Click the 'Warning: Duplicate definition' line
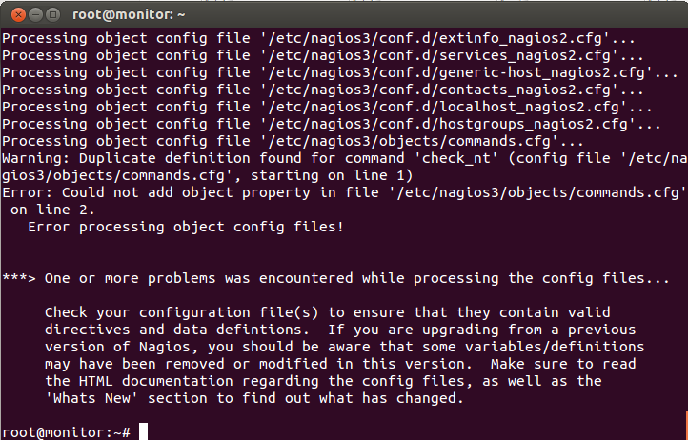The image size is (688, 440). 343,158
